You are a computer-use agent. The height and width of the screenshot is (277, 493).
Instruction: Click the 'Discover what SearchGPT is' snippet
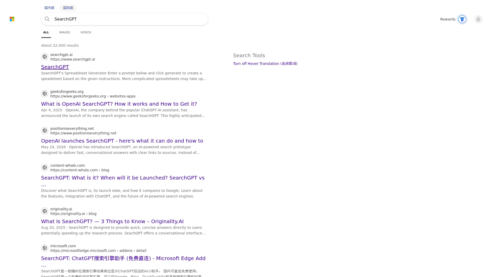point(122,193)
